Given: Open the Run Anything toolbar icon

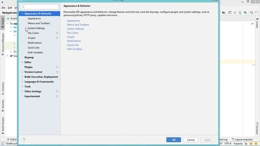Looking at the screenshot, I should pos(230,13).
